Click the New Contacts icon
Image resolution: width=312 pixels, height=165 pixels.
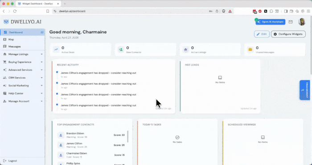point(121,50)
